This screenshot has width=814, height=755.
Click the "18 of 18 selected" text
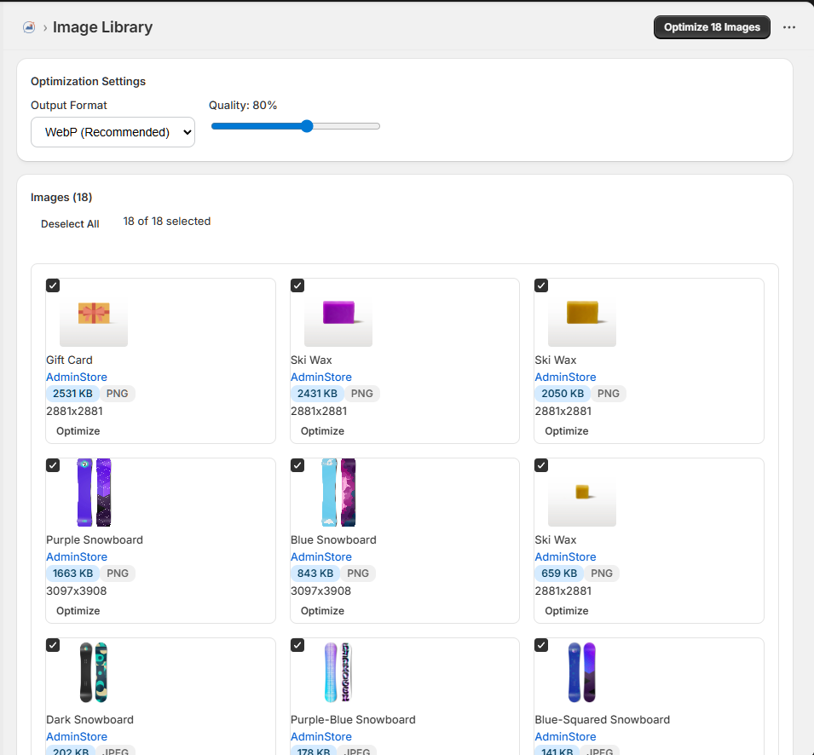click(x=167, y=222)
